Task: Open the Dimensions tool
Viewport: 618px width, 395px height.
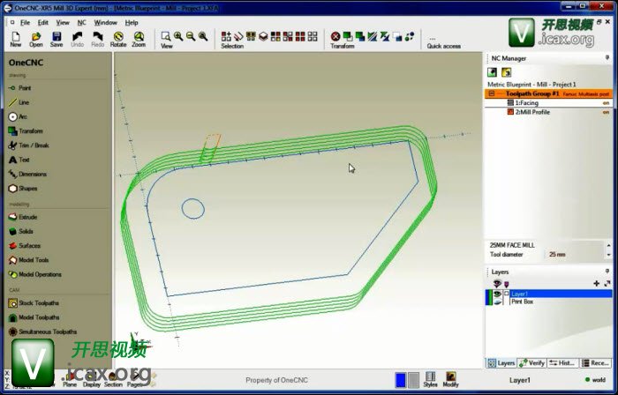Action: (27, 174)
